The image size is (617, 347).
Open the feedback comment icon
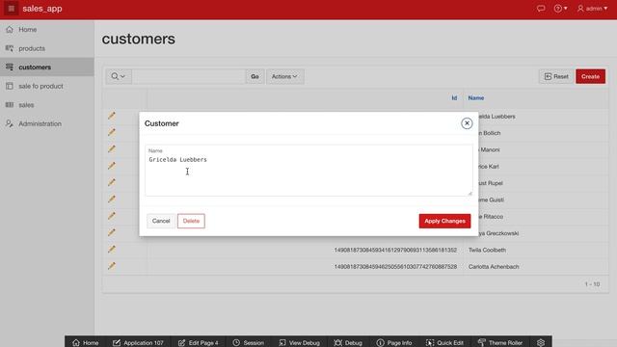coord(541,9)
